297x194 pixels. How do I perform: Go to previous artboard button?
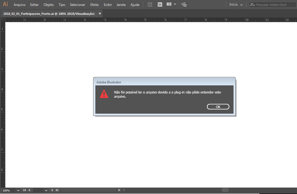coord(29,190)
